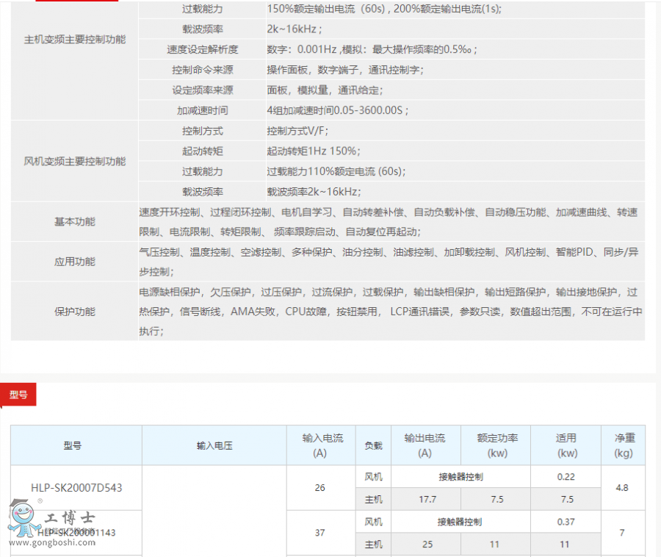Click the red 型号 section tab
This screenshot has height=557, width=661.
tap(18, 395)
